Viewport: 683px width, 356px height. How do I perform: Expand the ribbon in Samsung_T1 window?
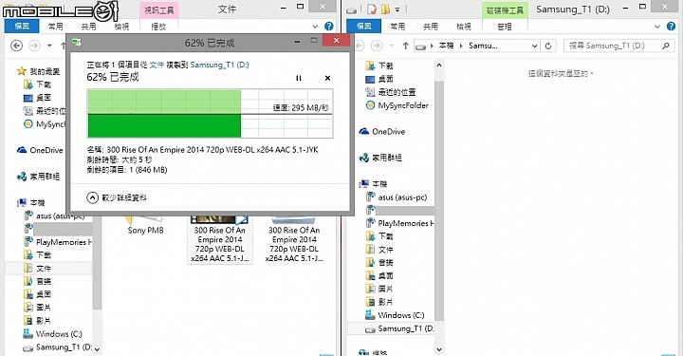(x=657, y=27)
